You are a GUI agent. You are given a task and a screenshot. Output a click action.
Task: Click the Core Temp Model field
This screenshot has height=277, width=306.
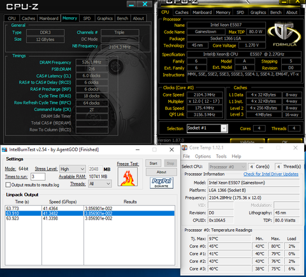point(254,183)
